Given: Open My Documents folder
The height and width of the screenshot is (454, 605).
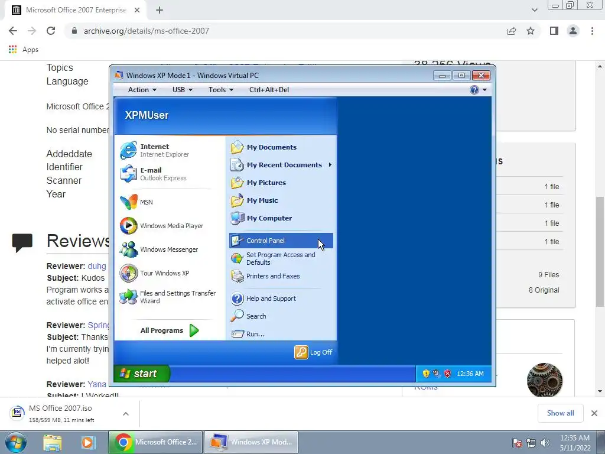Looking at the screenshot, I should 264,147.
